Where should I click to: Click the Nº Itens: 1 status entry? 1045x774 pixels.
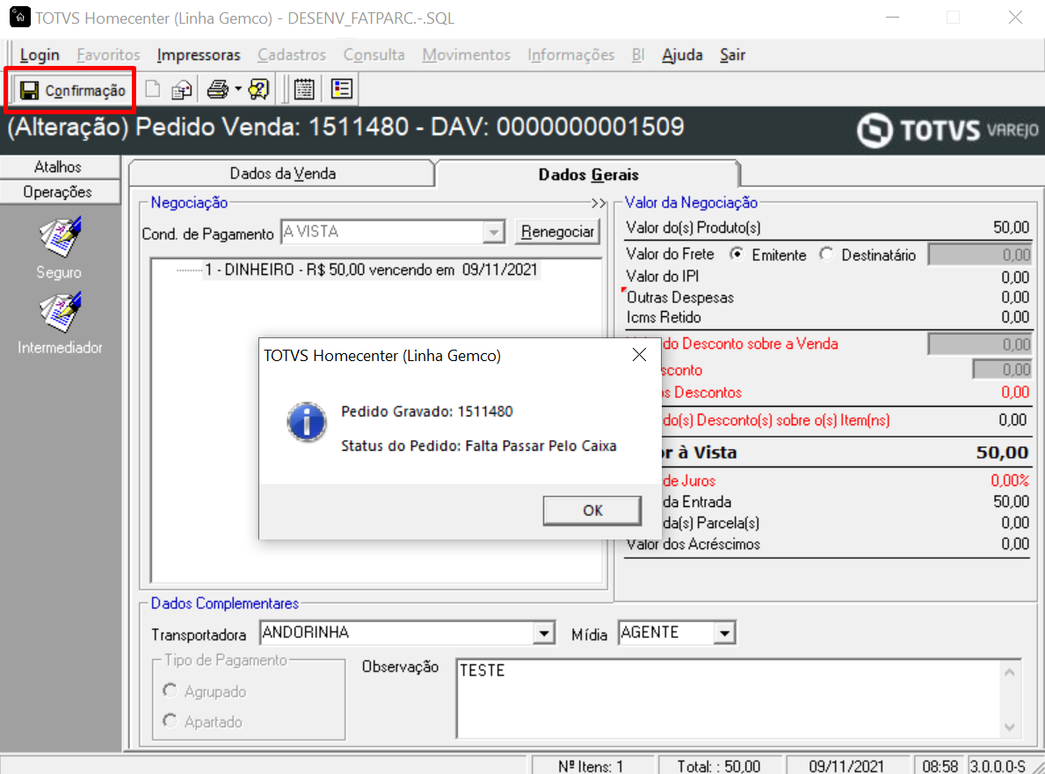pos(591,766)
